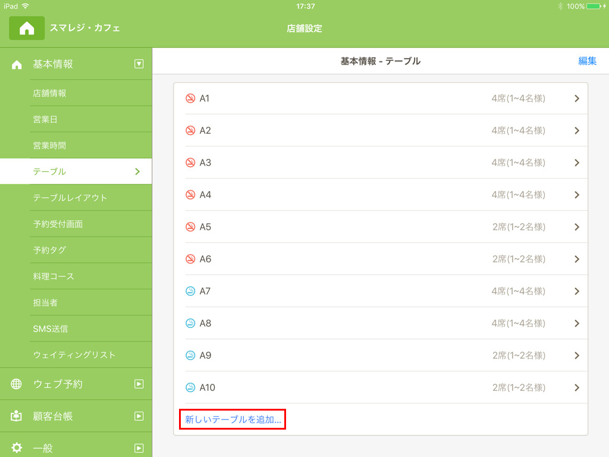Screen dimensions: 609x457
Task: Click the smoking icon for table A9
Action: click(x=190, y=355)
